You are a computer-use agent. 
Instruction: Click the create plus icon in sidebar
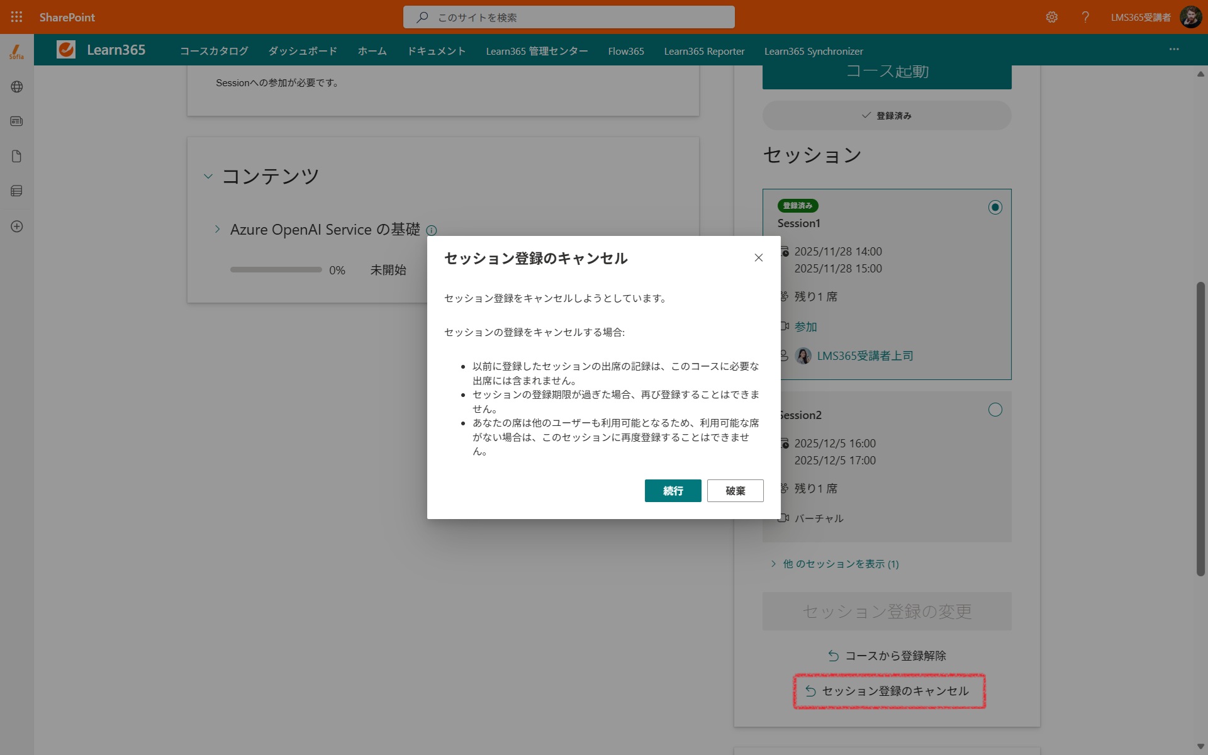pyautogui.click(x=17, y=226)
